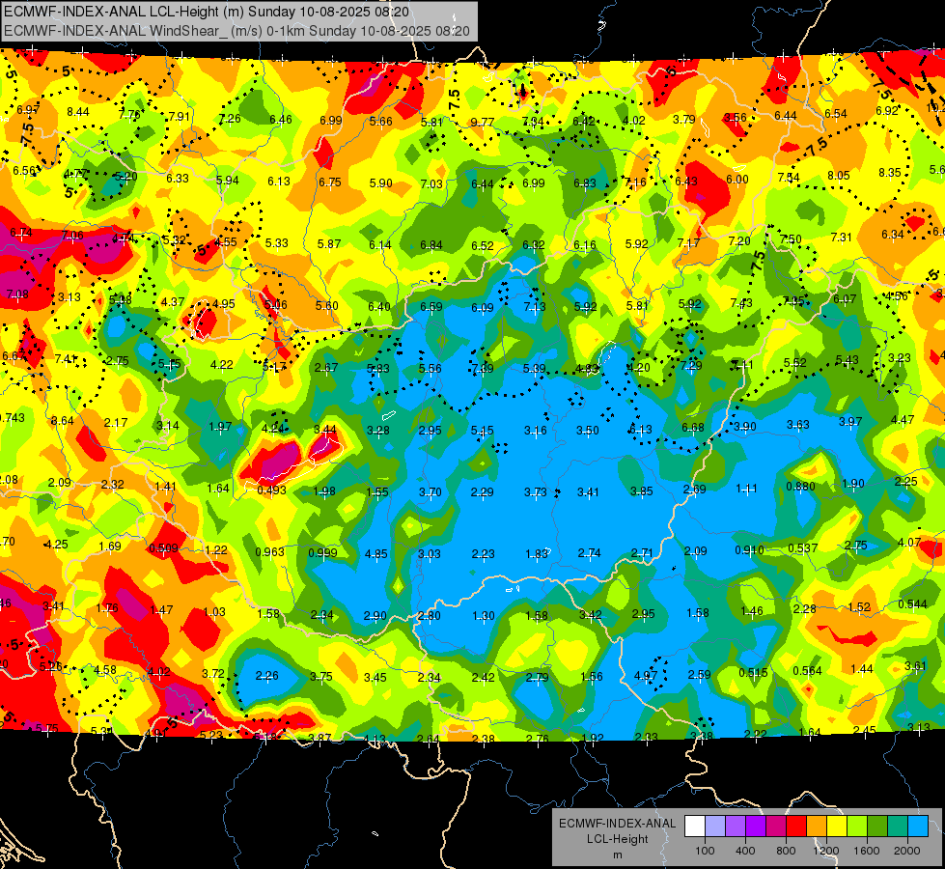Image resolution: width=945 pixels, height=869 pixels.
Task: Select the vivid purple swatch right of 400
Action: pos(757,827)
